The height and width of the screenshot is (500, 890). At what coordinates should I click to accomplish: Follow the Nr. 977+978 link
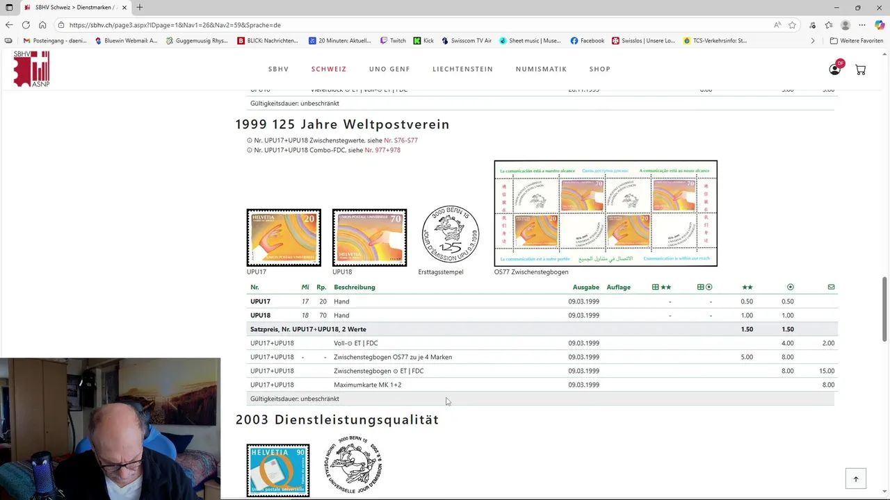pos(382,150)
